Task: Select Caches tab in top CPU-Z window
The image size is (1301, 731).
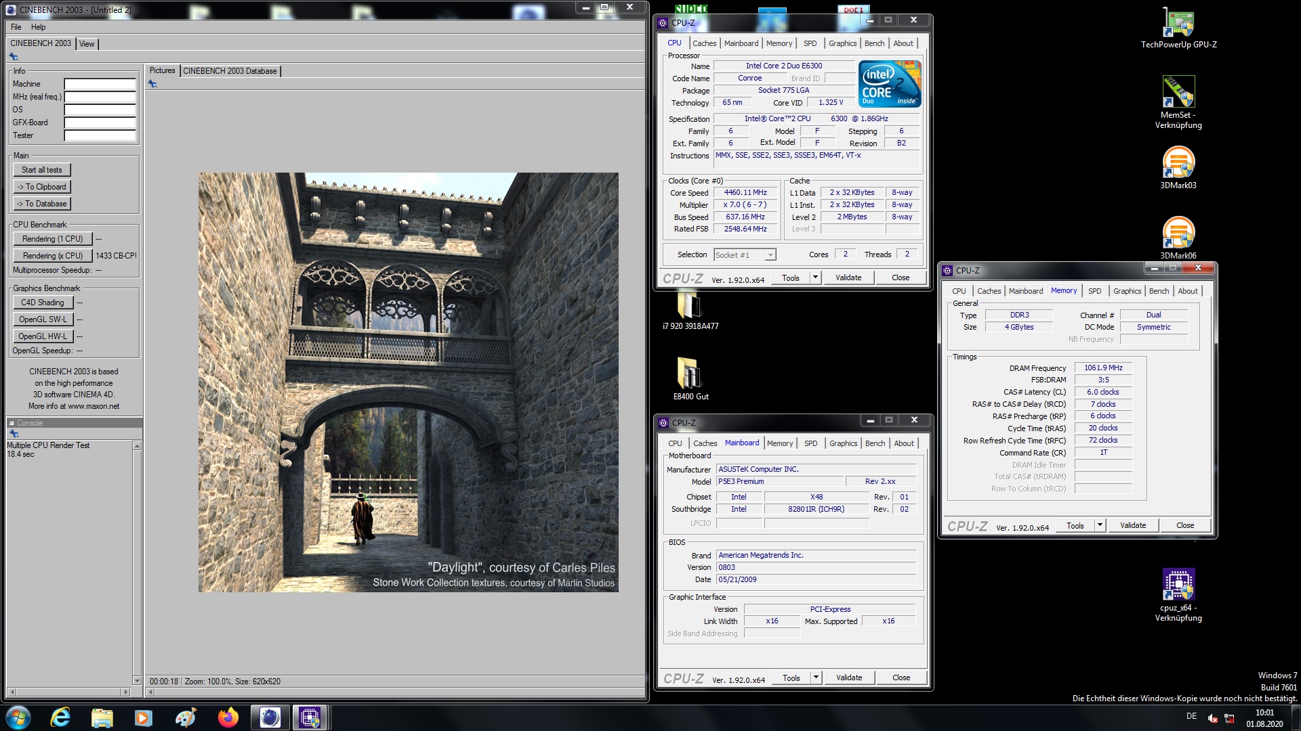Action: [x=705, y=43]
